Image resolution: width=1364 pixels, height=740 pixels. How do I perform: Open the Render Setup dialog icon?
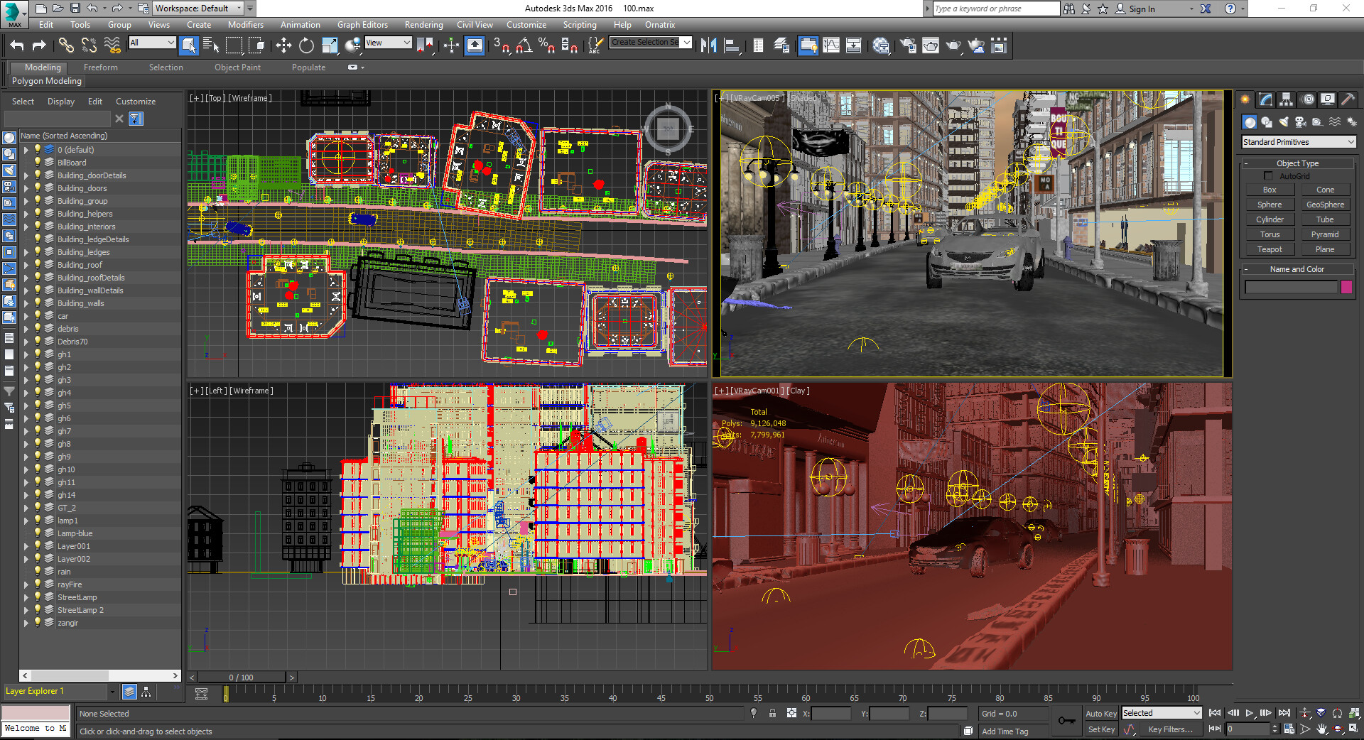pyautogui.click(x=907, y=46)
